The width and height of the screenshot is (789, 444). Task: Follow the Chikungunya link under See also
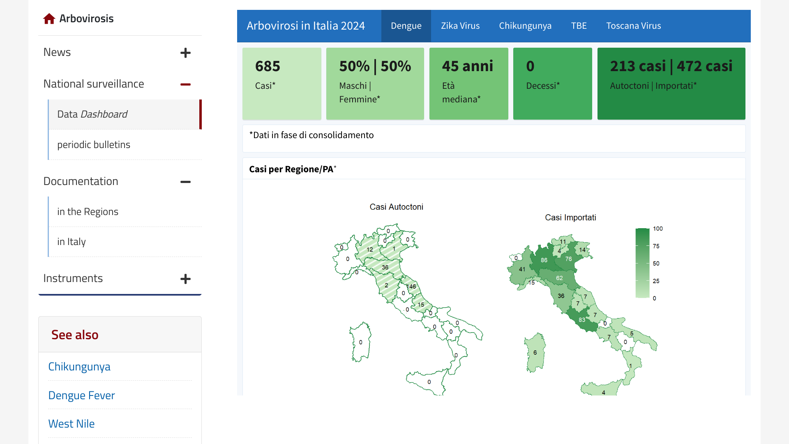(79, 367)
